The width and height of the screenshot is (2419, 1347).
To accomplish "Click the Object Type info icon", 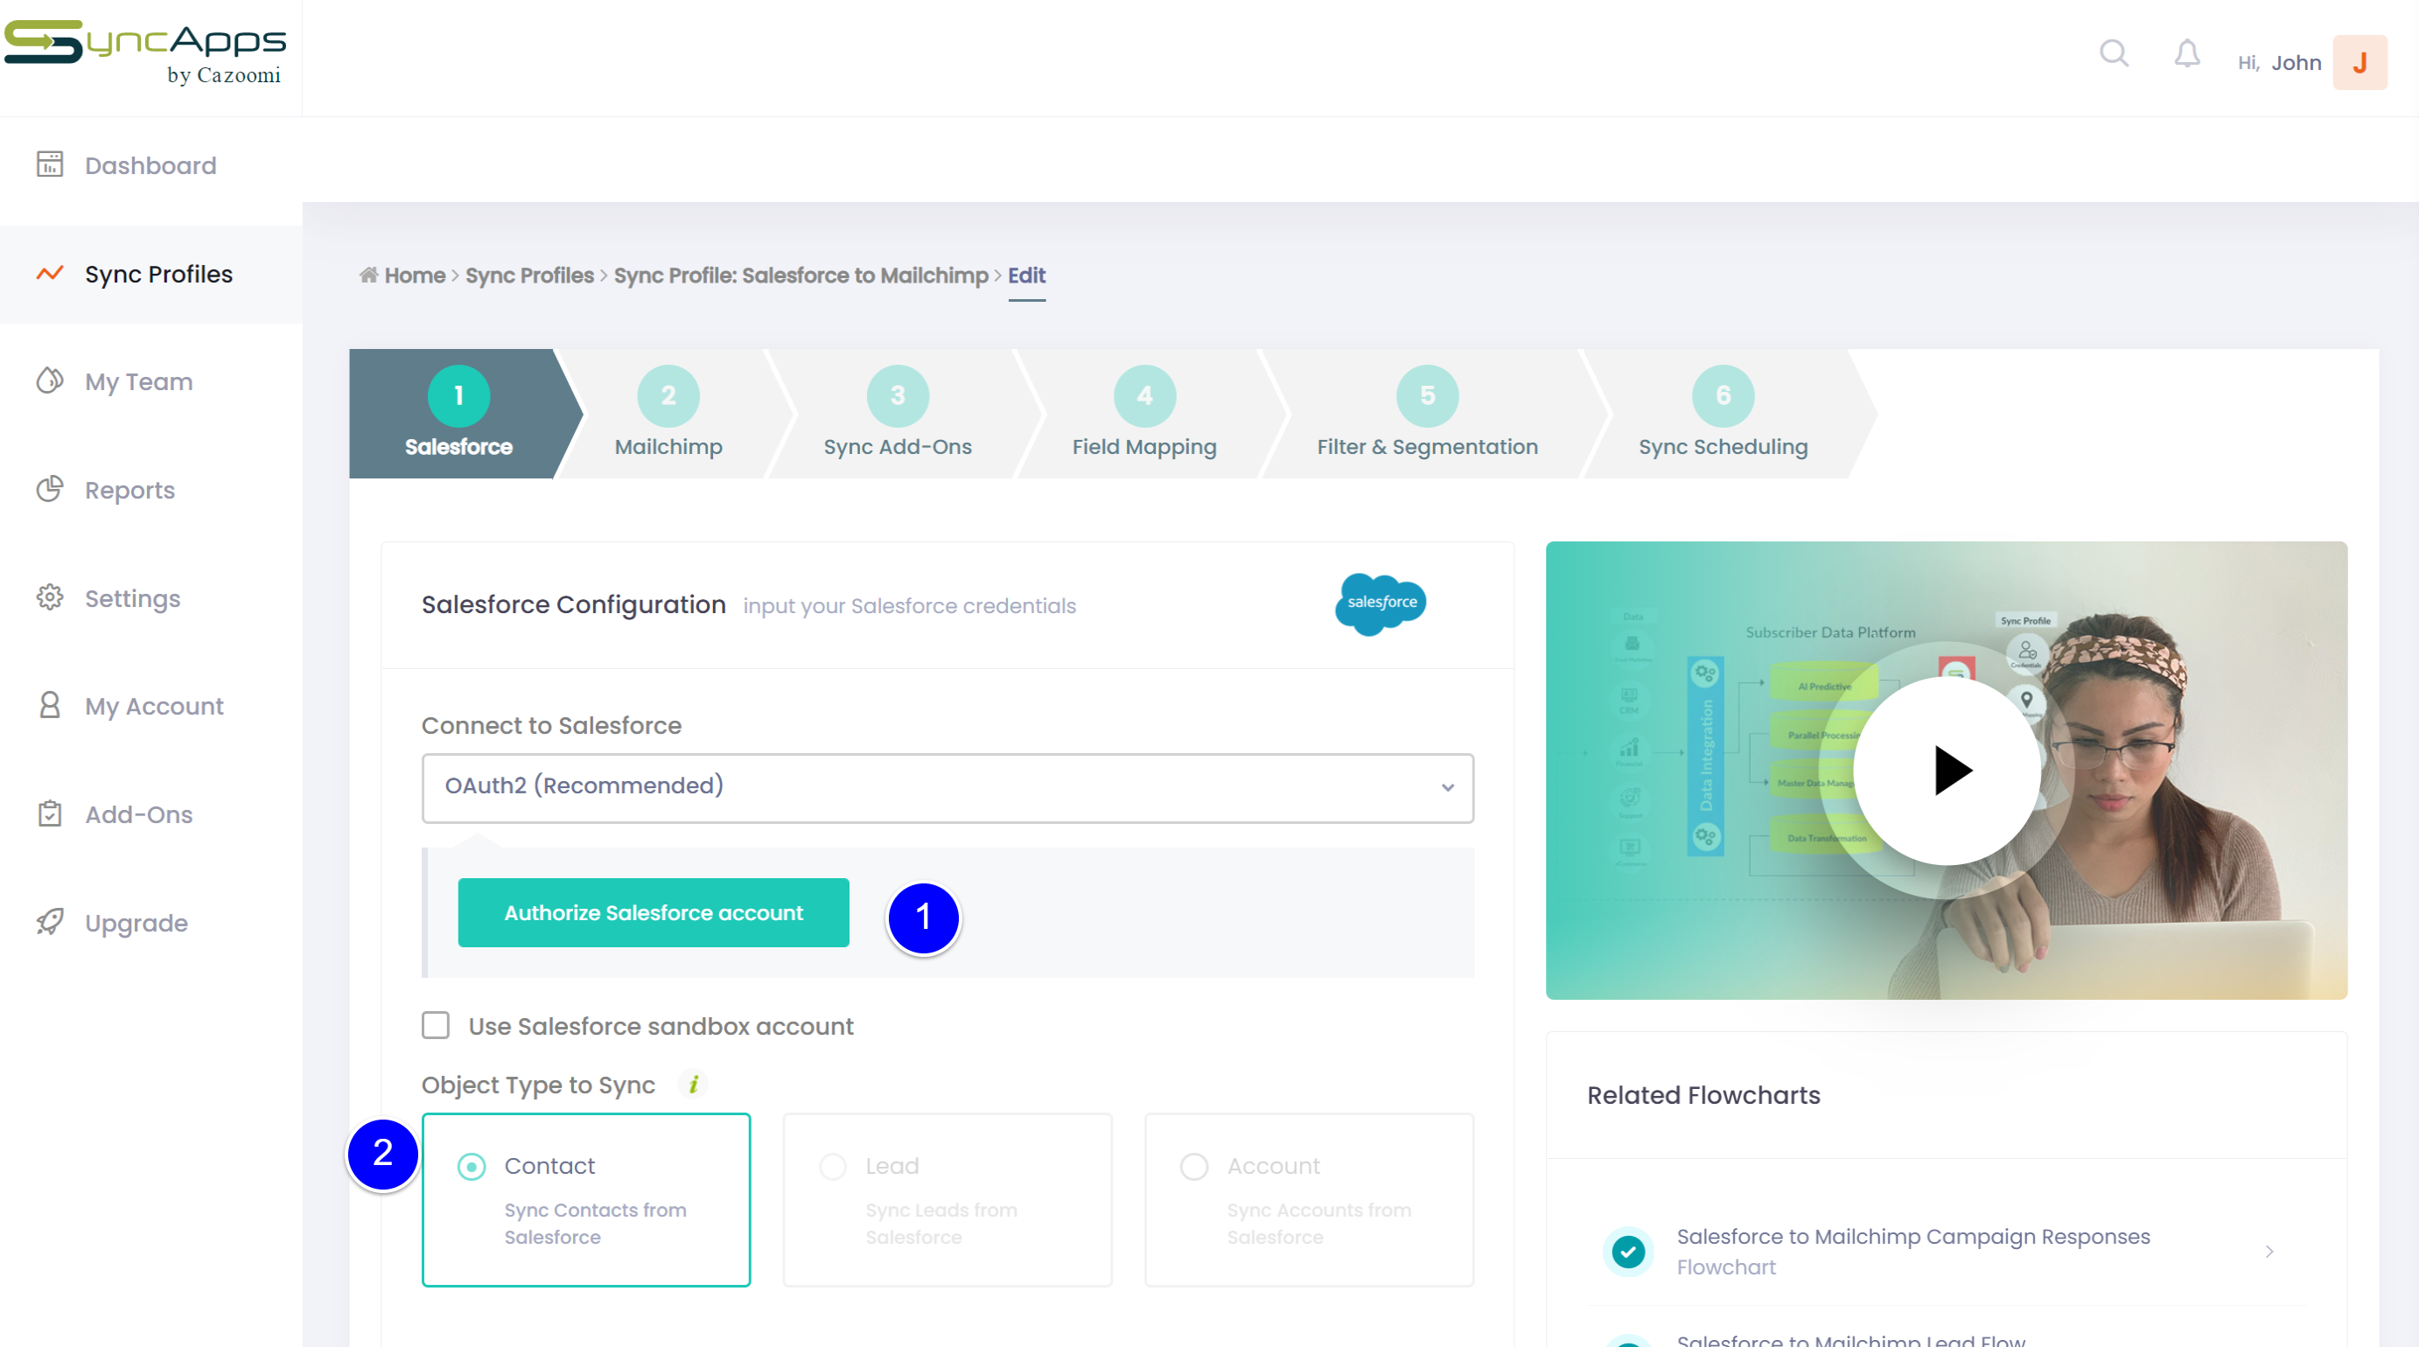I will (693, 1085).
